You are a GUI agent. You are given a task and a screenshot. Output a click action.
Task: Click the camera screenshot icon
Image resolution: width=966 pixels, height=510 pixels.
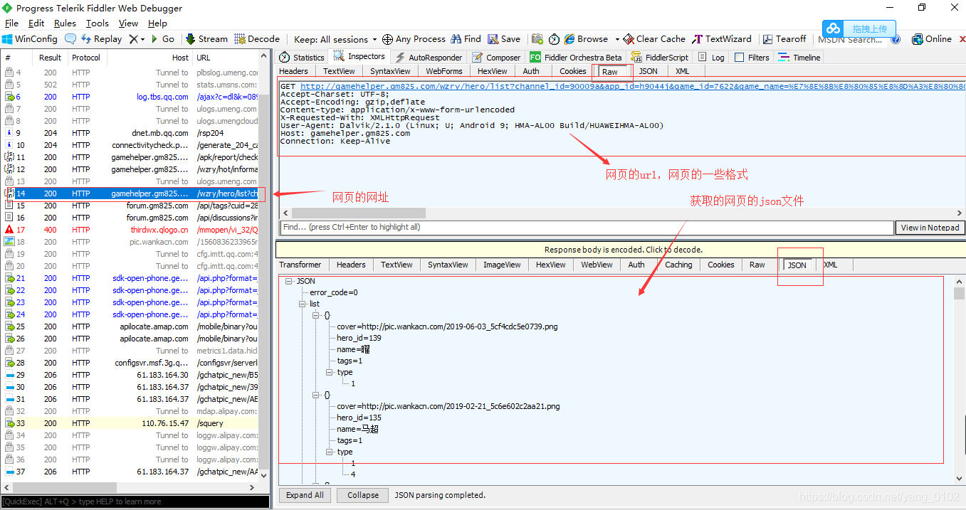537,39
